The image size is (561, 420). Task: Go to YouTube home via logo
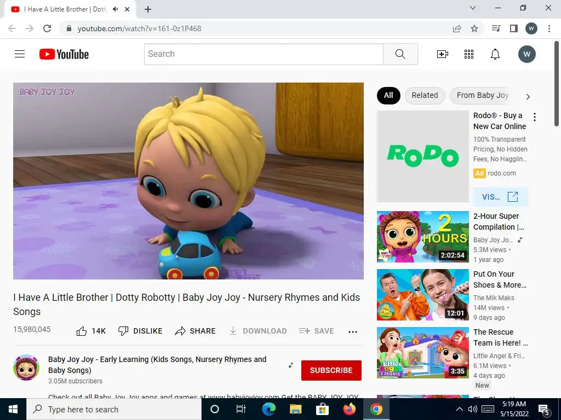click(64, 54)
